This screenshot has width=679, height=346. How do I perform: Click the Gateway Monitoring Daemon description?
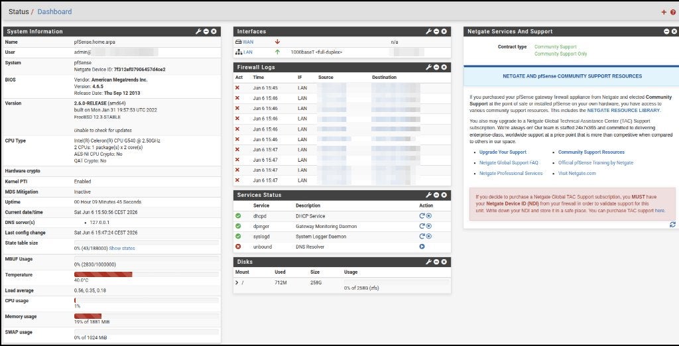[x=326, y=226]
